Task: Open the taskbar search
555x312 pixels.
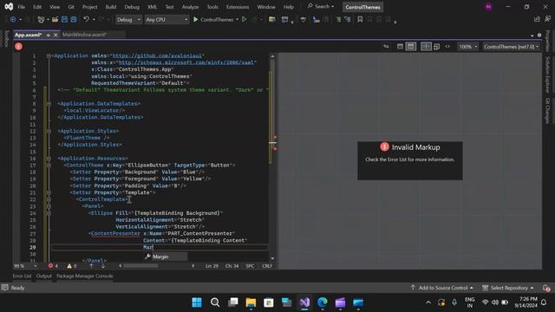Action: coord(215,302)
